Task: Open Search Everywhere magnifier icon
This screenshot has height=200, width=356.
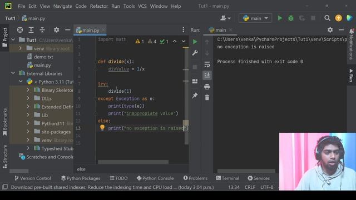Action: (x=327, y=18)
